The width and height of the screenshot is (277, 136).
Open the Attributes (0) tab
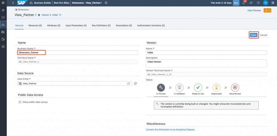[54, 25]
